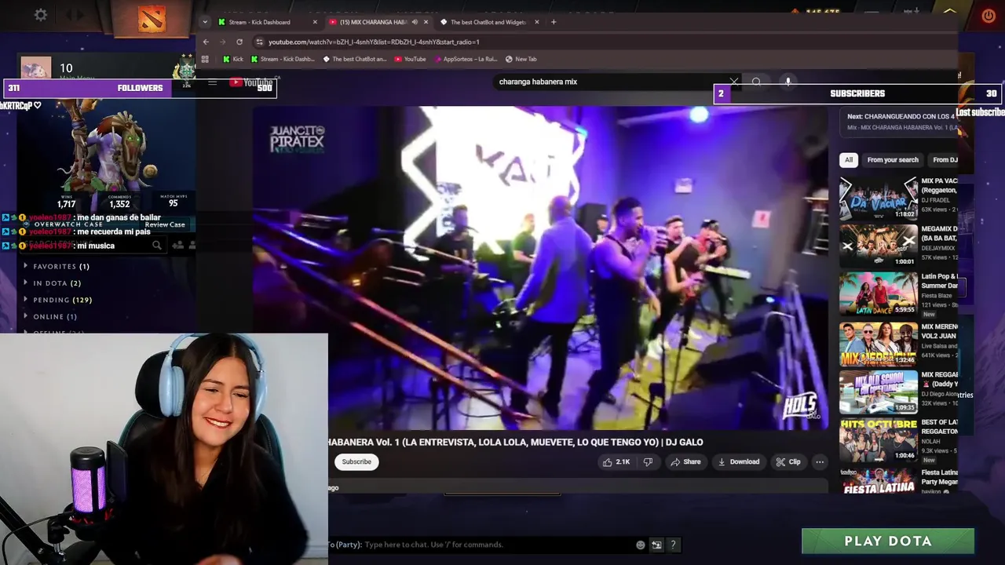
Task: Click the YouTube home logo
Action: (251, 82)
